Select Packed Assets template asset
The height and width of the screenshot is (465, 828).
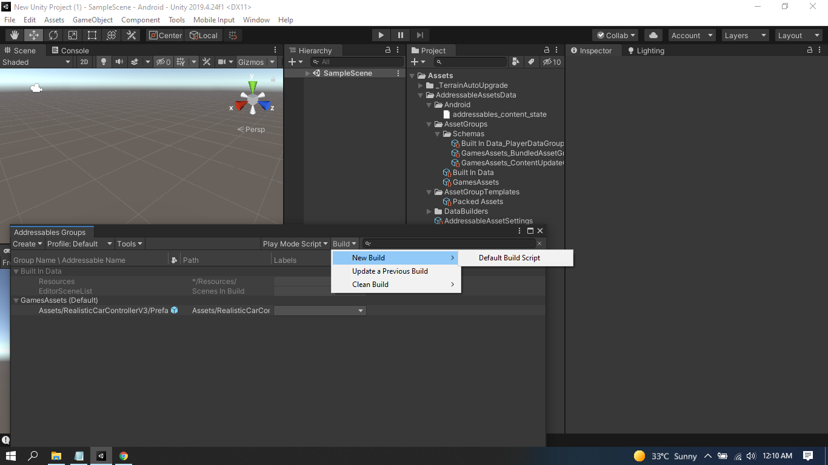(478, 202)
